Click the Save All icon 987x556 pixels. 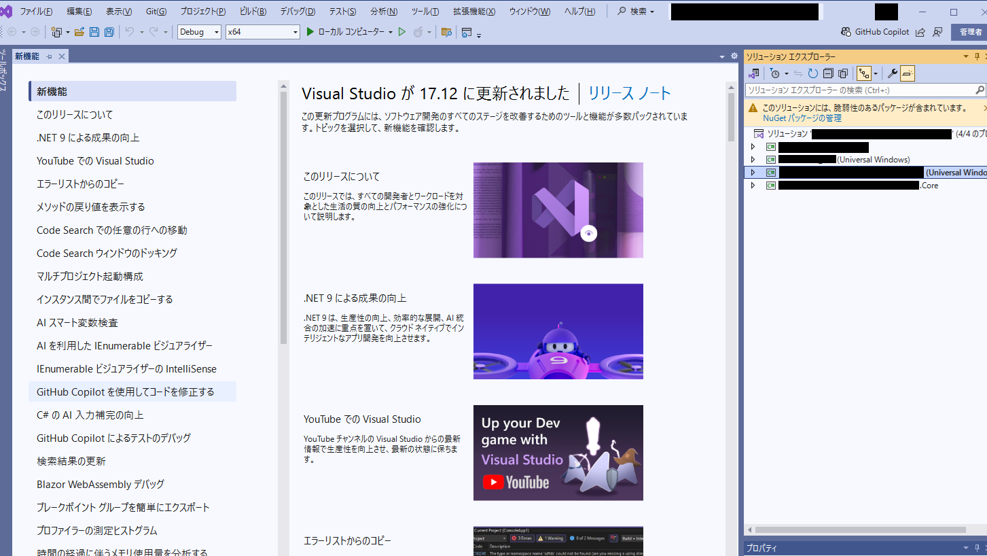pos(109,32)
